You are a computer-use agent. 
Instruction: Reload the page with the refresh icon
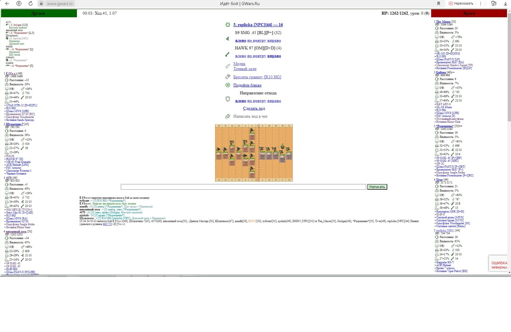pos(31,4)
